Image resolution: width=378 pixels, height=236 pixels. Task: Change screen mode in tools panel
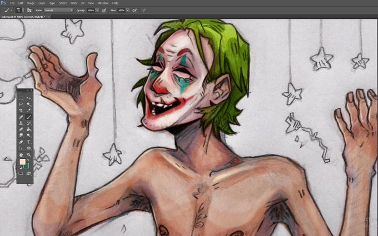click(x=29, y=173)
